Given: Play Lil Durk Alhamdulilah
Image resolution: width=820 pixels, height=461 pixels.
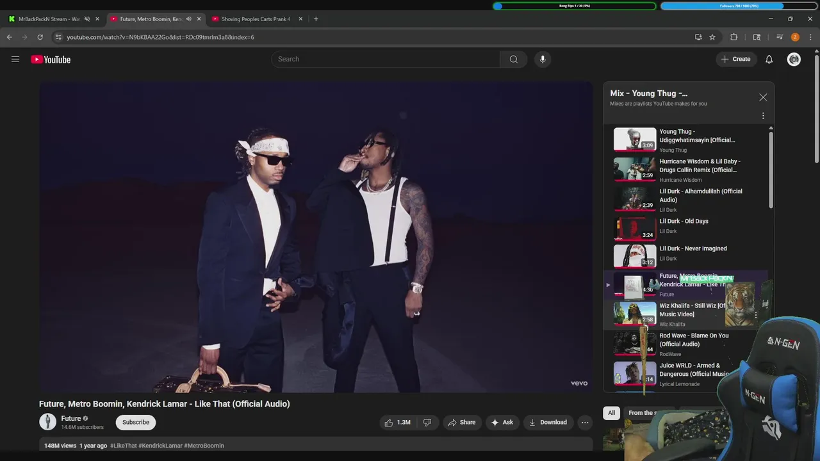Looking at the screenshot, I should point(686,199).
